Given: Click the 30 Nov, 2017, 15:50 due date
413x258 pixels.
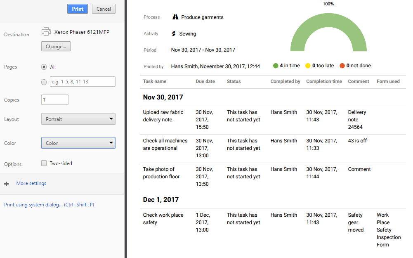Looking at the screenshot, I should coord(204,120).
